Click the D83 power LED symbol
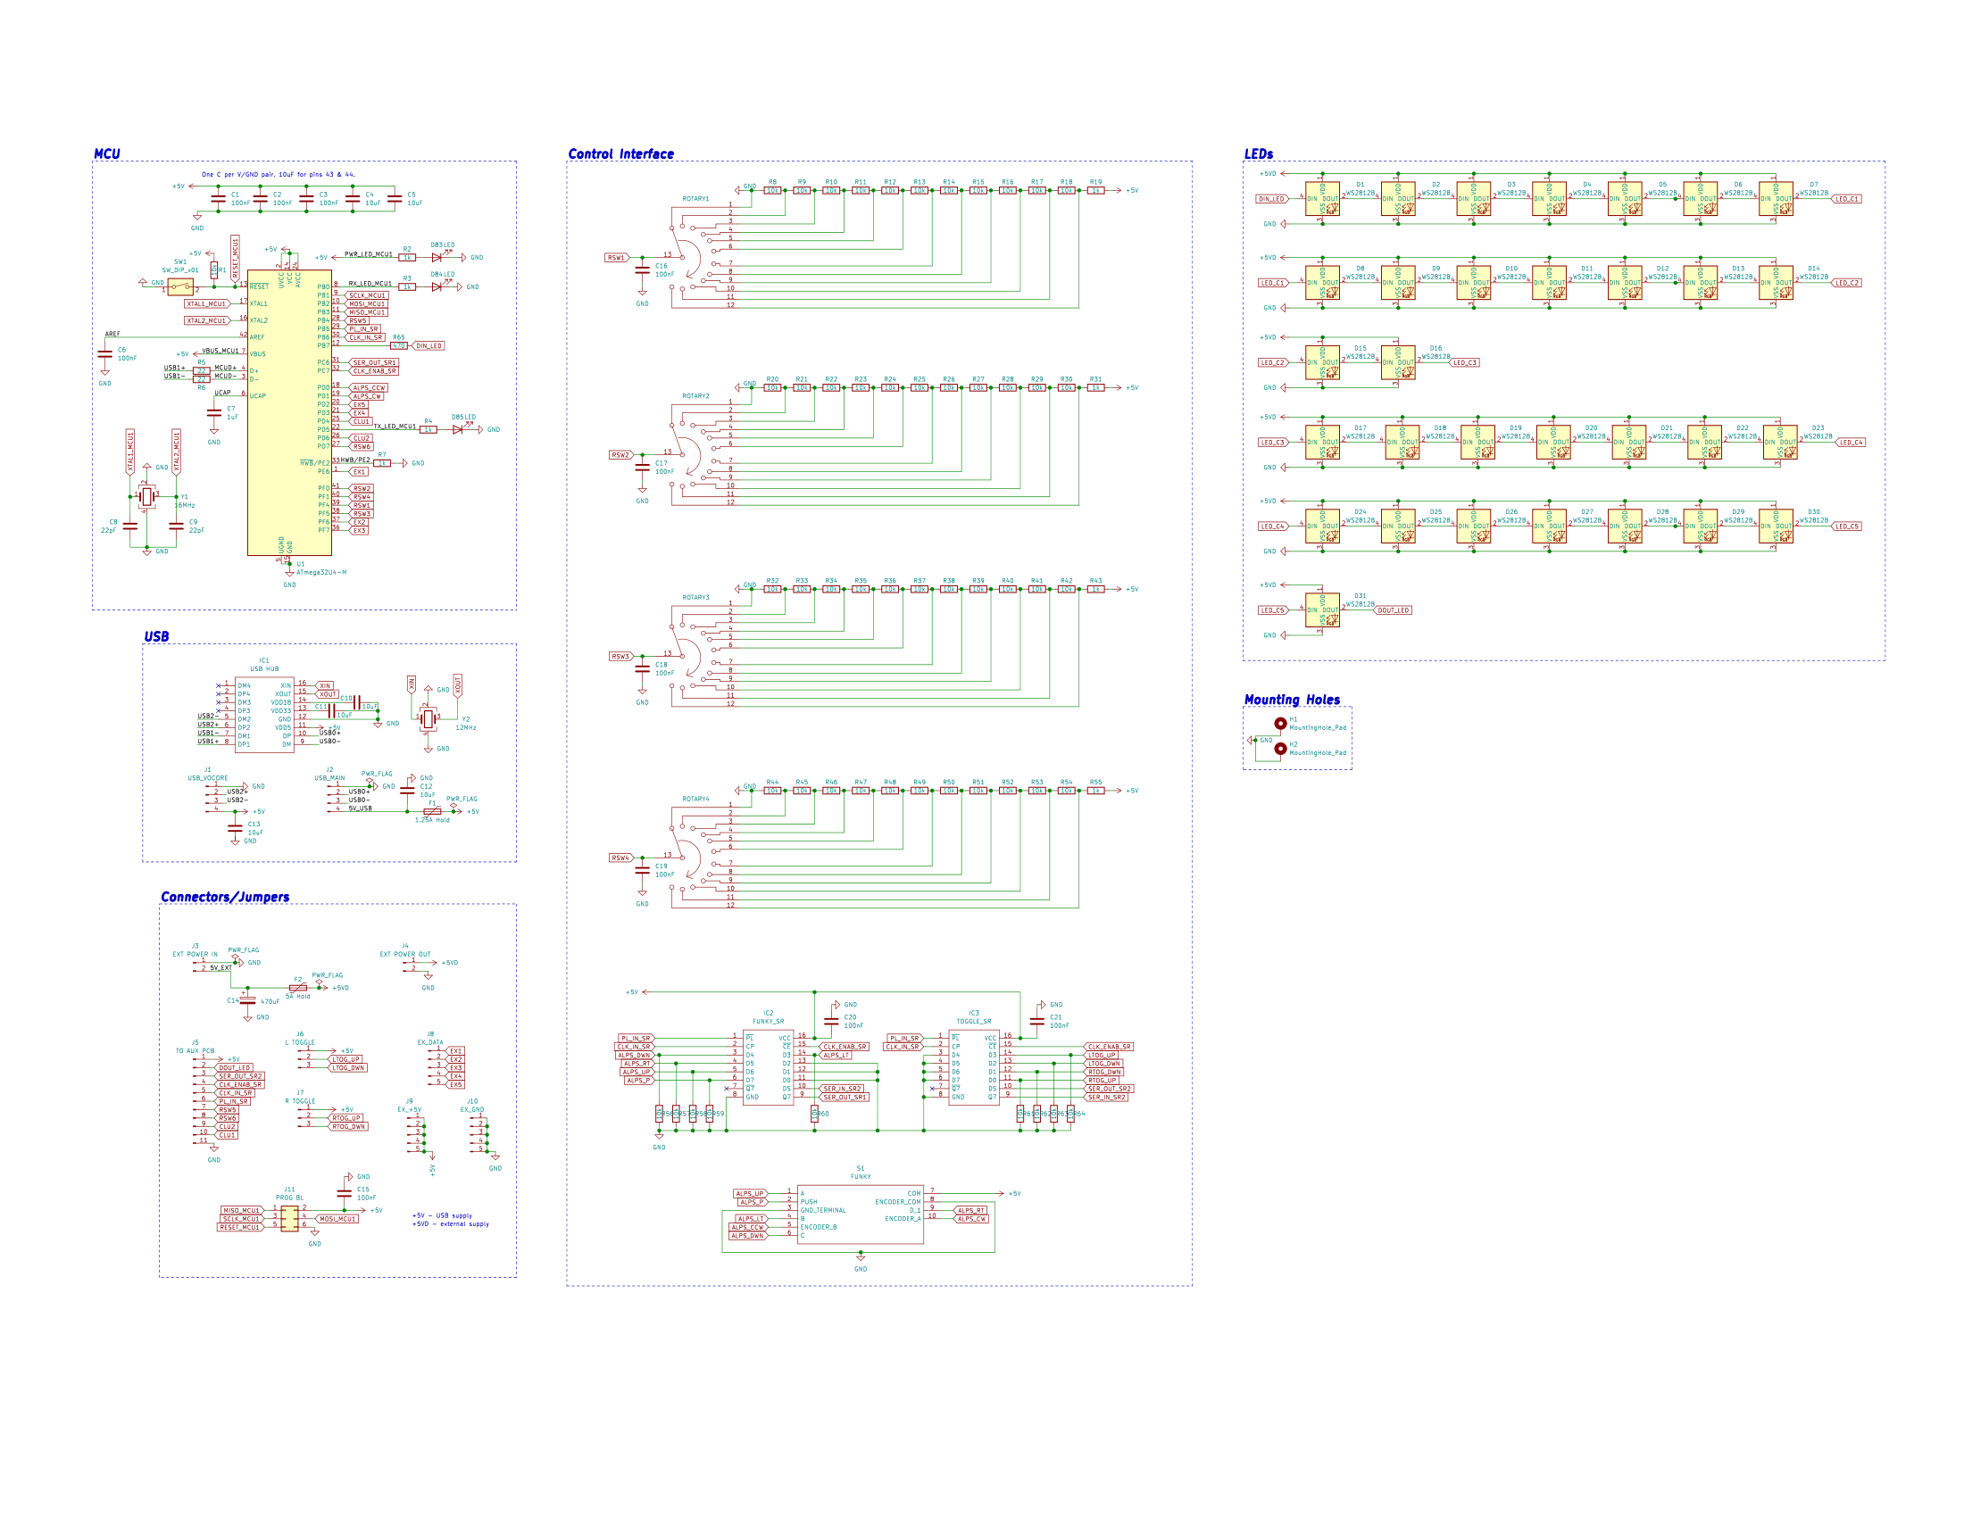This screenshot has height=1517, width=1964. (437, 257)
